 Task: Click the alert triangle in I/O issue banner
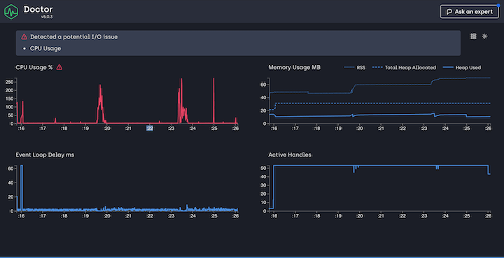[x=24, y=37]
